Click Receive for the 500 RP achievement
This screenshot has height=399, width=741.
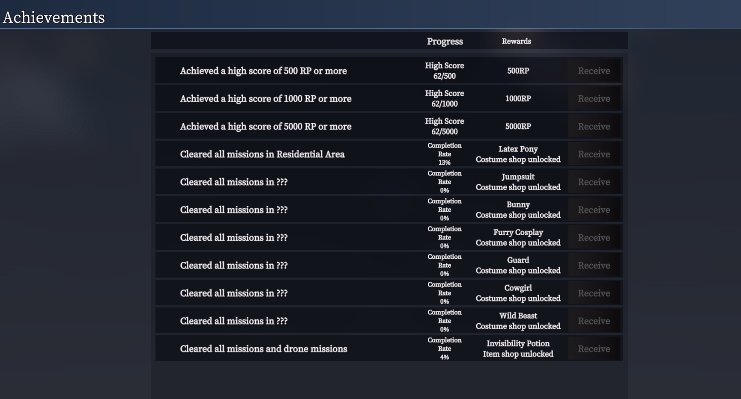coord(594,71)
